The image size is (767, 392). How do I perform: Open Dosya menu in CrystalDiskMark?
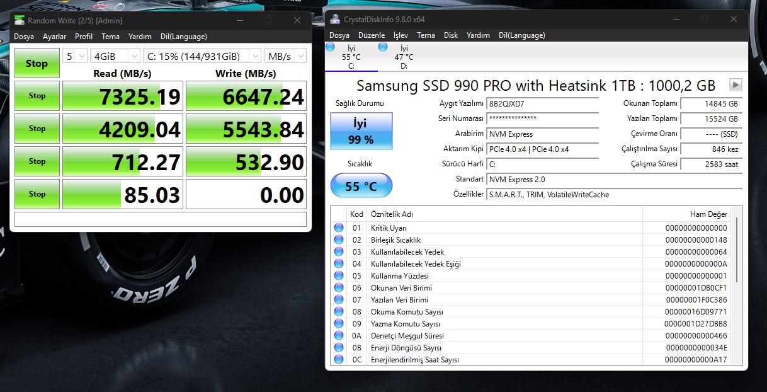(24, 37)
